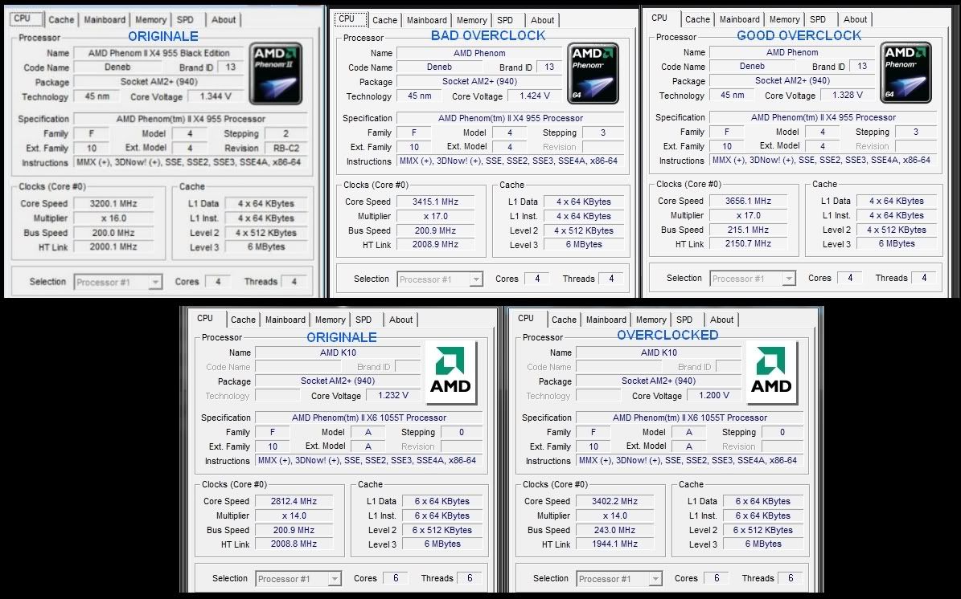Open the Processor #1 selection dropdown in the BAD OVERCLOCK window

point(439,279)
